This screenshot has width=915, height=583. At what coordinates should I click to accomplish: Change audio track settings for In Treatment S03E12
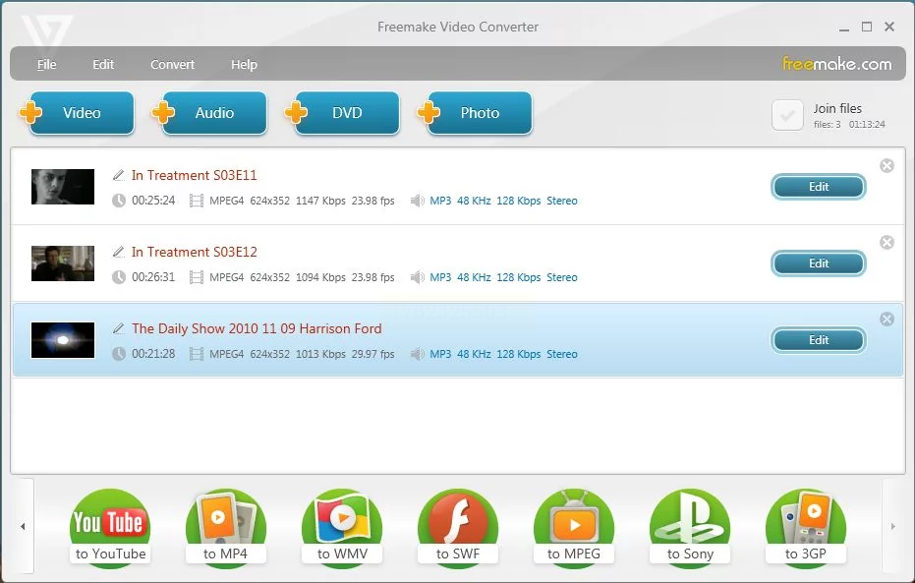[x=503, y=277]
